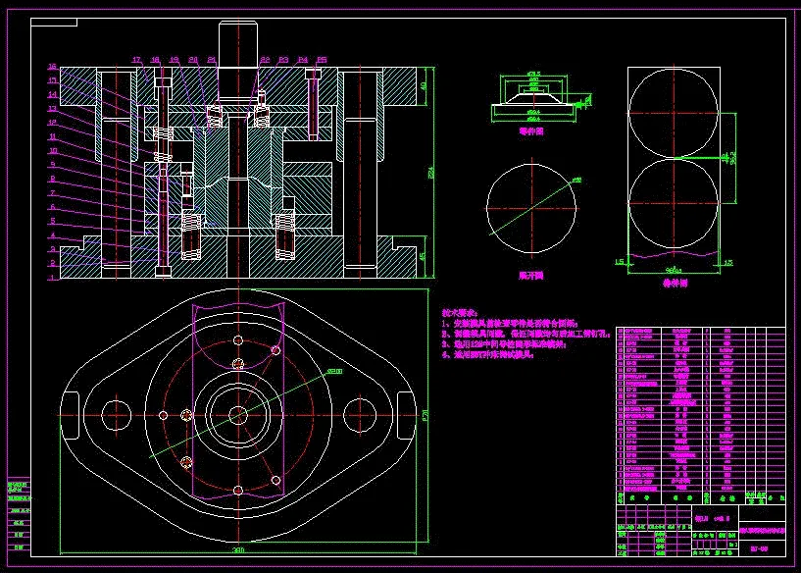Select the small center hole of plan view
801x573 pixels.
[x=238, y=415]
